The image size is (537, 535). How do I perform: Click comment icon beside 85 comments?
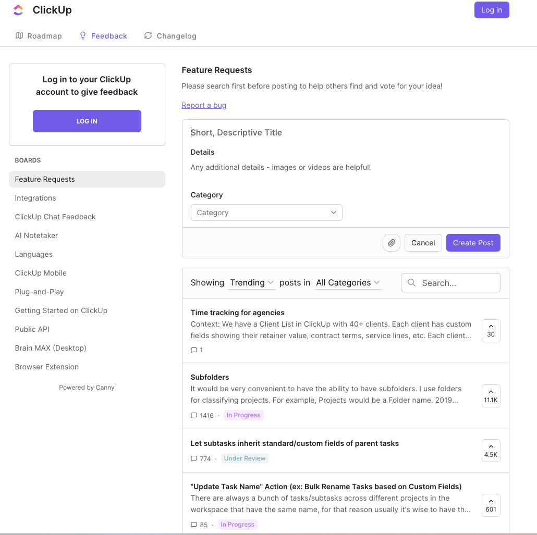coord(194,525)
